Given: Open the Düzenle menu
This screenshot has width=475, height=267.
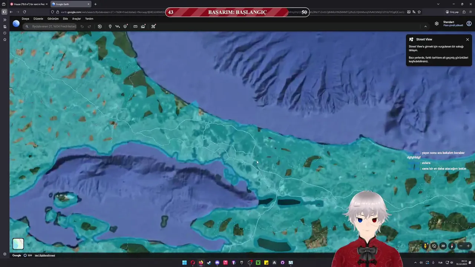Looking at the screenshot, I should point(38,19).
